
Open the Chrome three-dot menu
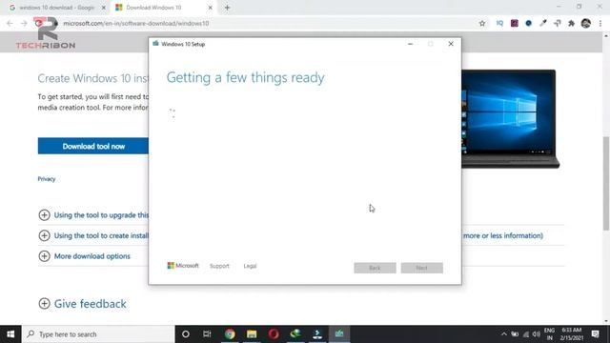coord(600,23)
